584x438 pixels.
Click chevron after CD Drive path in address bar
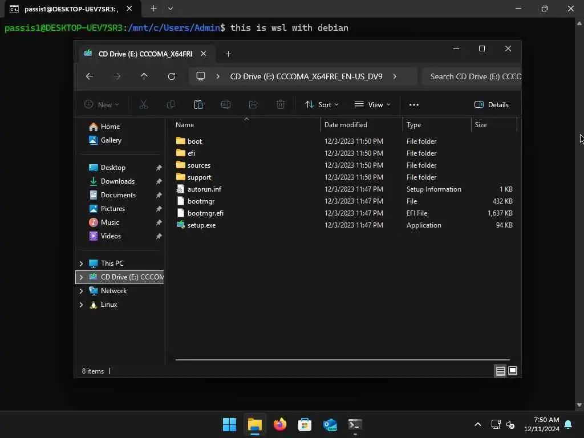[x=395, y=76]
